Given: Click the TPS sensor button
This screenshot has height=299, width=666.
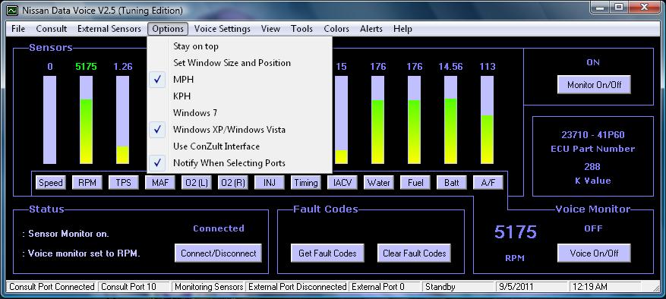Looking at the screenshot, I should coord(124,183).
